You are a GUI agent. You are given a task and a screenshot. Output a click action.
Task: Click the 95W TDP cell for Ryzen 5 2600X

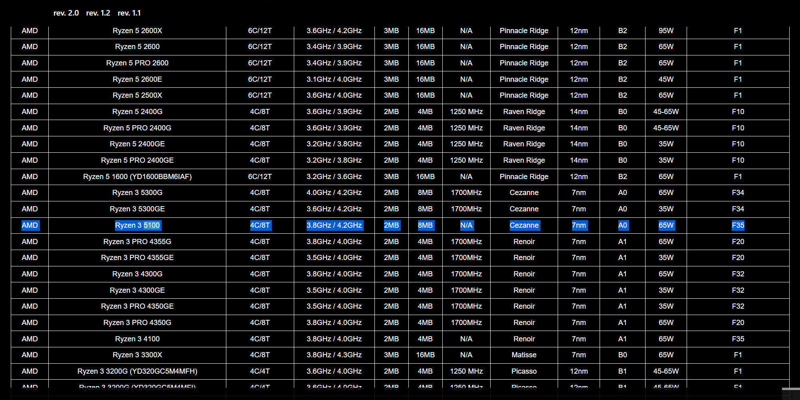pos(666,31)
